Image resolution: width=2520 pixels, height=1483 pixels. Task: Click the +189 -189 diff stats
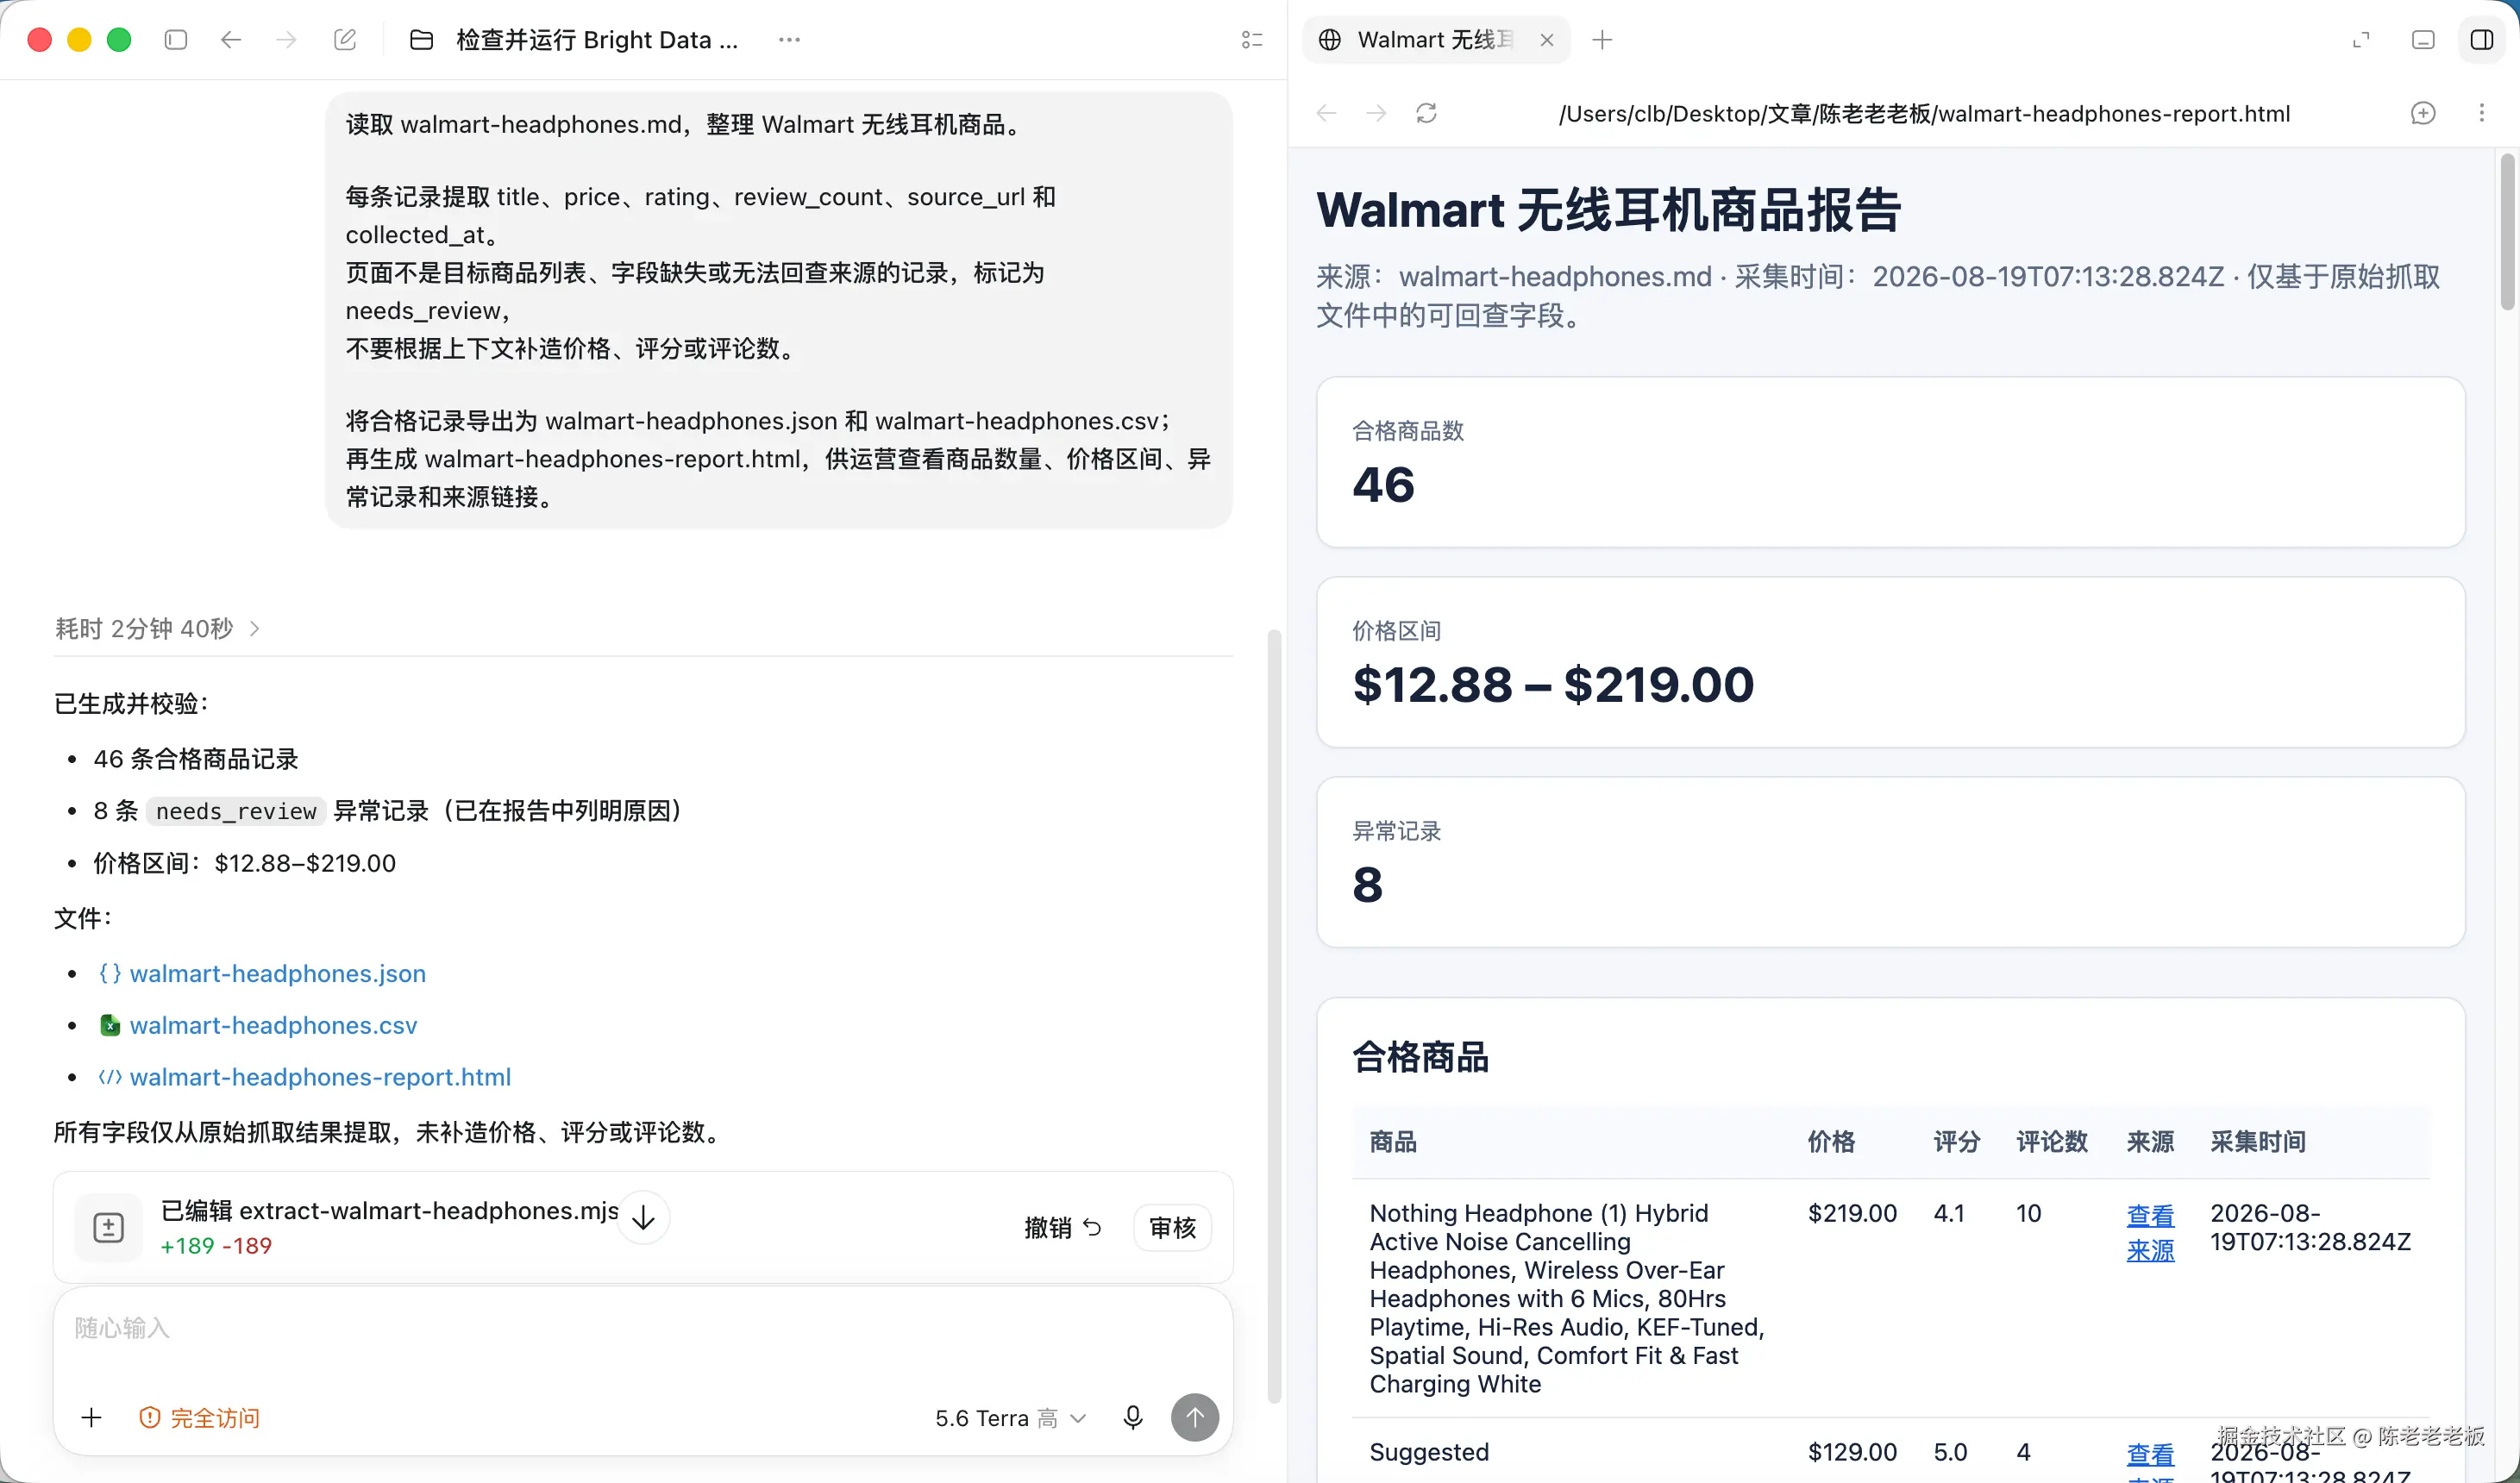(216, 1246)
